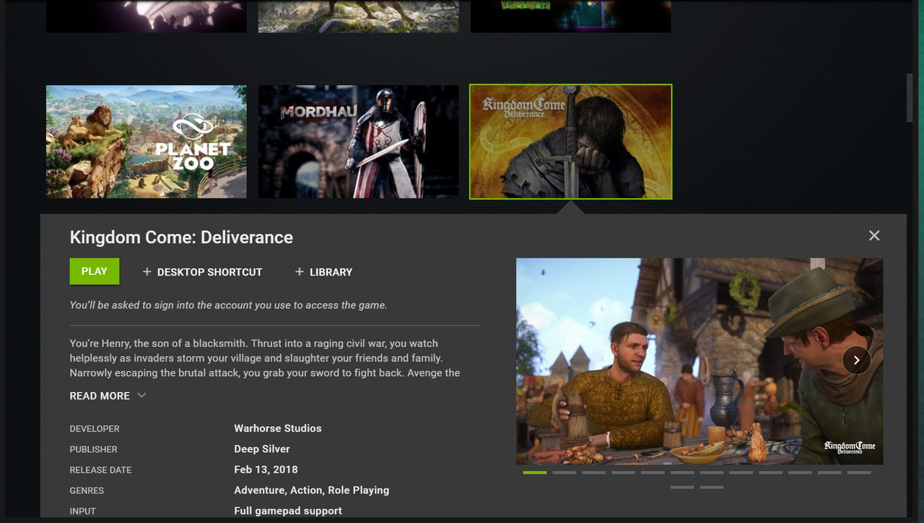The height and width of the screenshot is (523, 924).
Task: Add Kingdom Come: Deliverance to LIBRARY
Action: [323, 272]
